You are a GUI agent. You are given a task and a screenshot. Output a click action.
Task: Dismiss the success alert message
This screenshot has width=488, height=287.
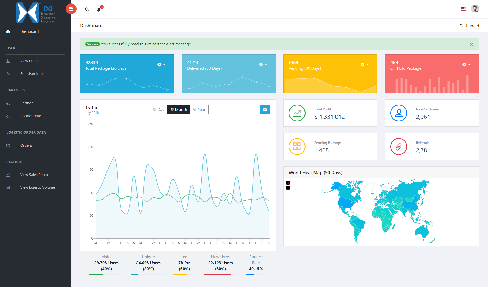pos(471,45)
